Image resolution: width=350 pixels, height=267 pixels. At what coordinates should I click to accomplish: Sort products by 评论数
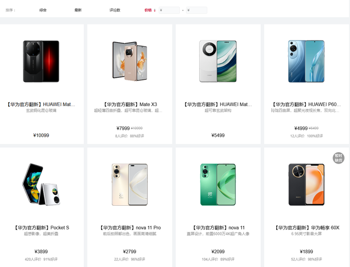[x=115, y=10]
